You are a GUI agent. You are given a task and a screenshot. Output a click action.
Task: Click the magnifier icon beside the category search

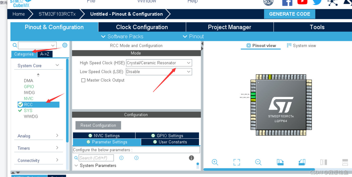click(15, 45)
